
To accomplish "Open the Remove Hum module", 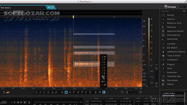I will tap(174, 23).
